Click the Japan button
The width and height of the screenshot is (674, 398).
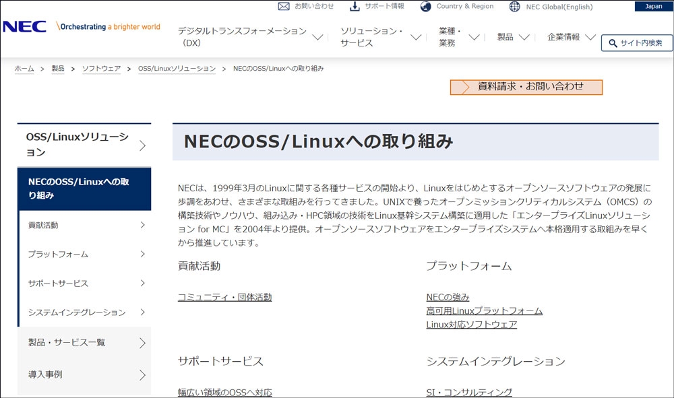653,6
